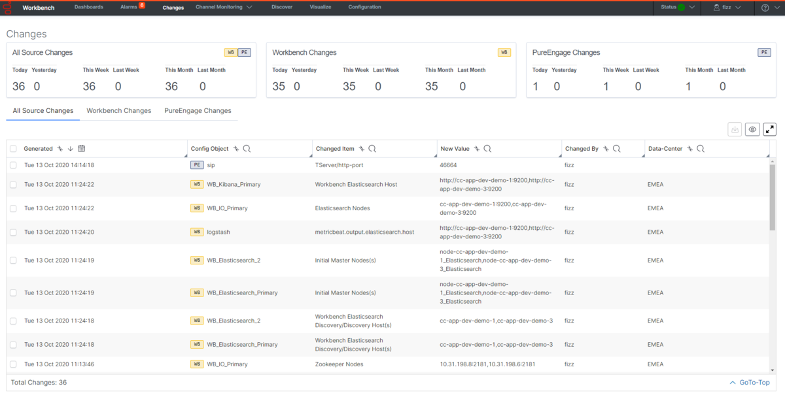The image size is (785, 397).
Task: Click the timestamp Tue 13 Oct 2020 14:14:18
Action: [x=60, y=165]
